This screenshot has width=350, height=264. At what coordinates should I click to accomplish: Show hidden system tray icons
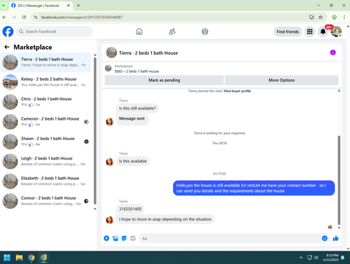tap(301, 258)
